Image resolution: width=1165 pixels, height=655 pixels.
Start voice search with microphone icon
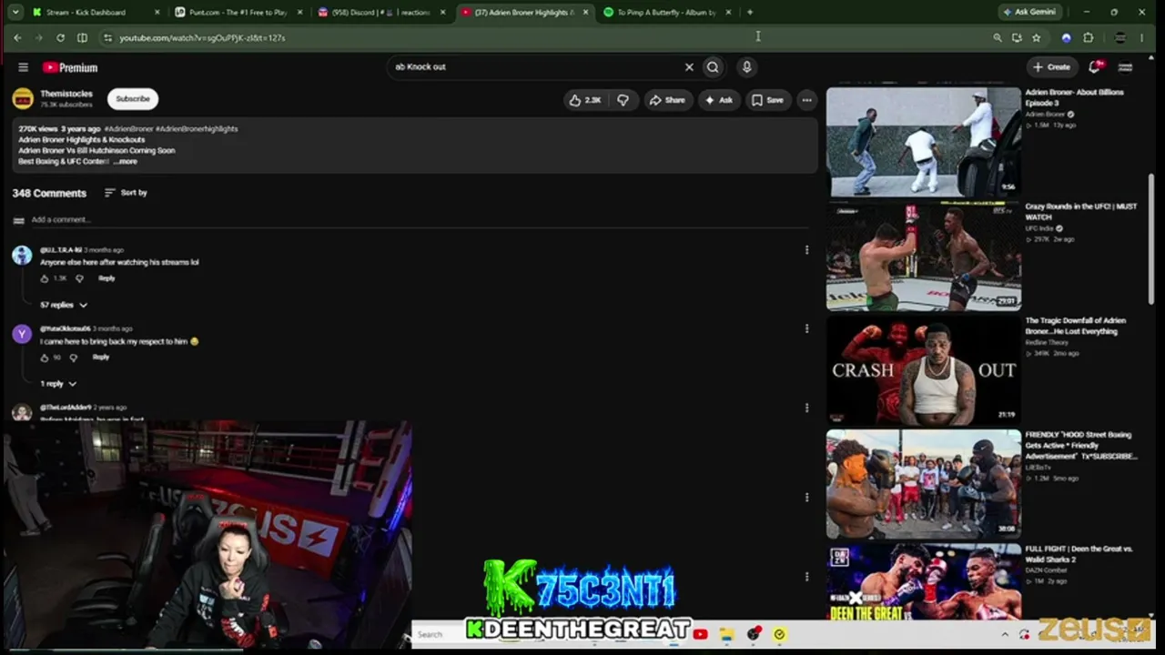[746, 66]
